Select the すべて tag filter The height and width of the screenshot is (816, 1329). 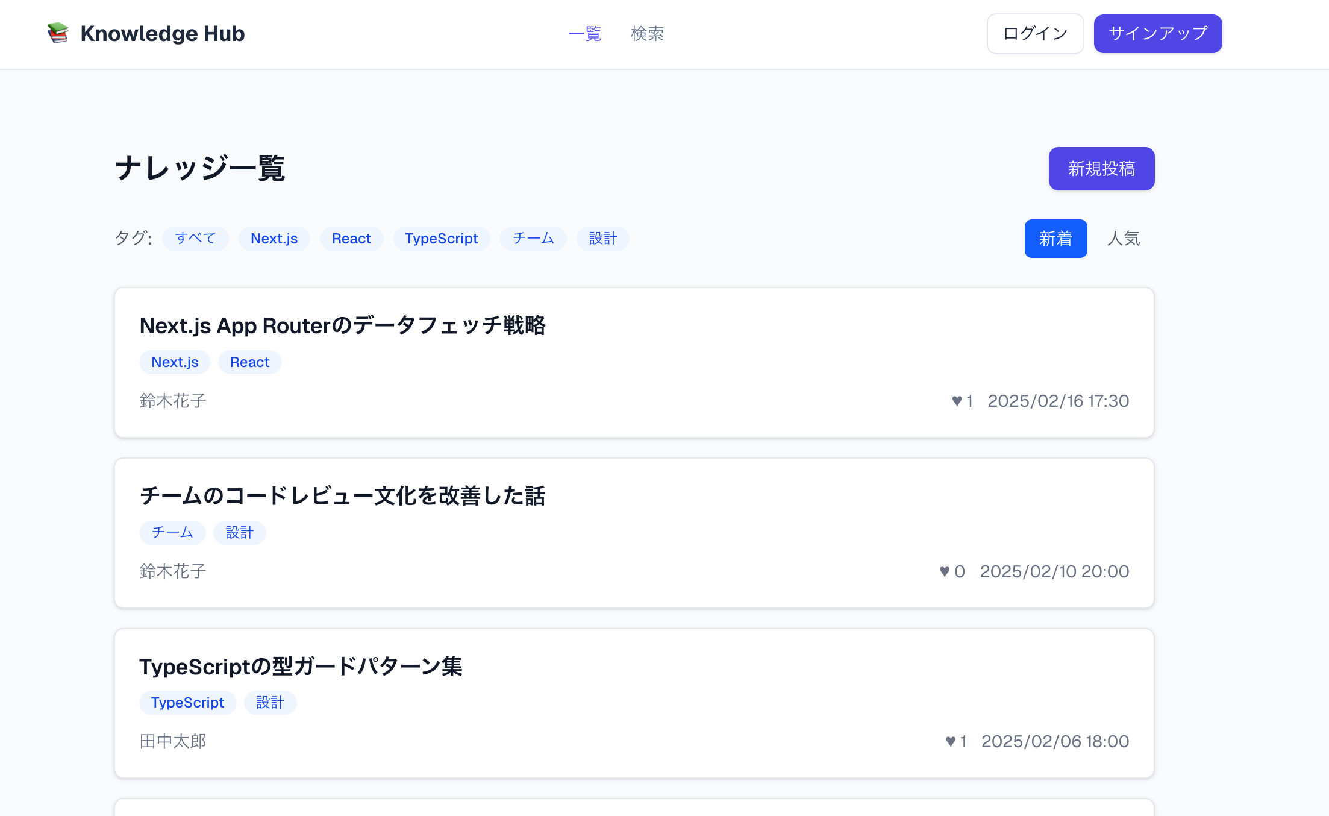[195, 239]
